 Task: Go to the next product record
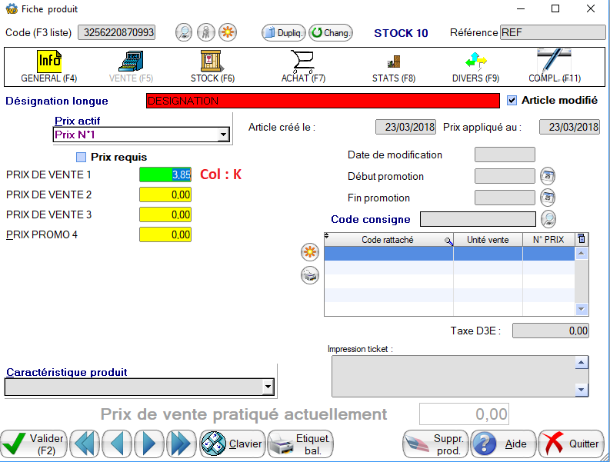[149, 444]
